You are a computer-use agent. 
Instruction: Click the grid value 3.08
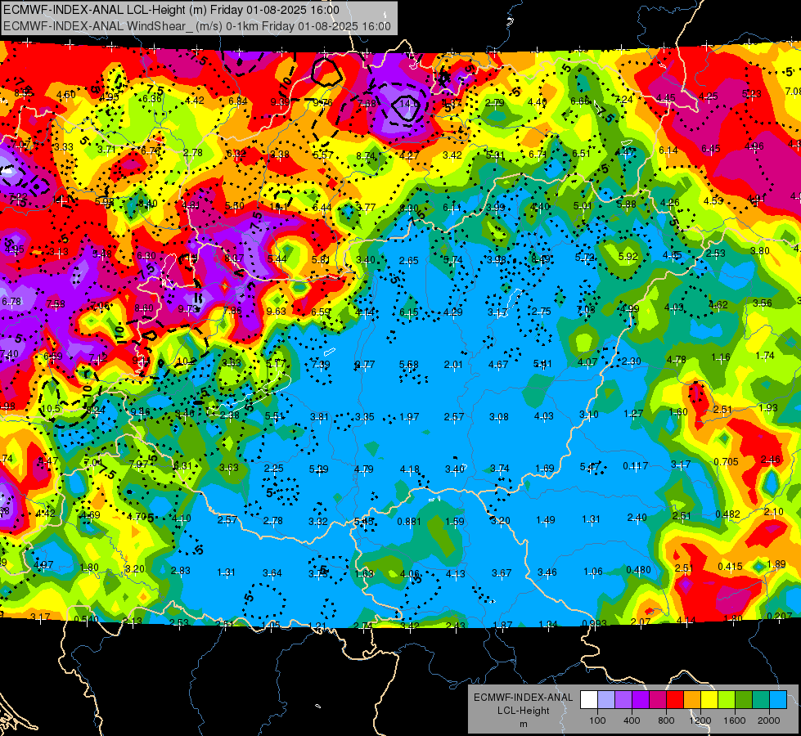498,417
